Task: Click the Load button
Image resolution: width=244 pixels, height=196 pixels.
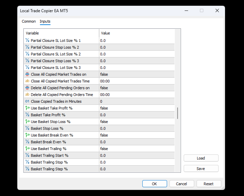Action: tap(201, 158)
